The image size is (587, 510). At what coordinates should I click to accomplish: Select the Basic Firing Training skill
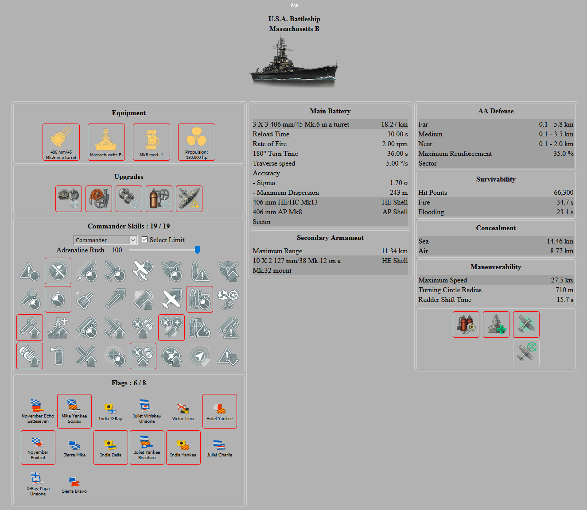click(143, 328)
